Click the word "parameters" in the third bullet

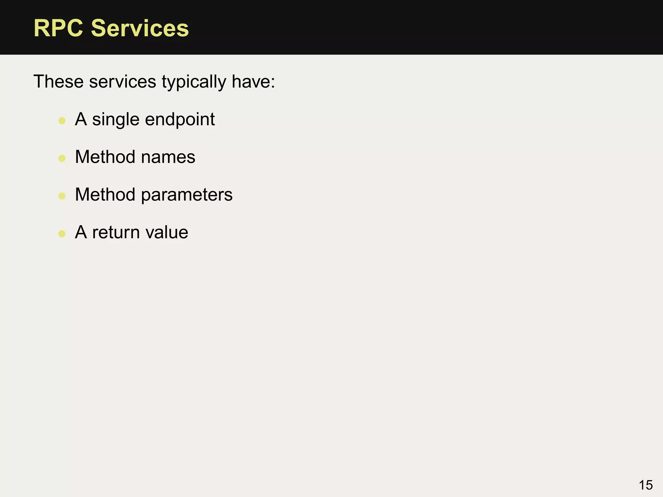tap(187, 195)
